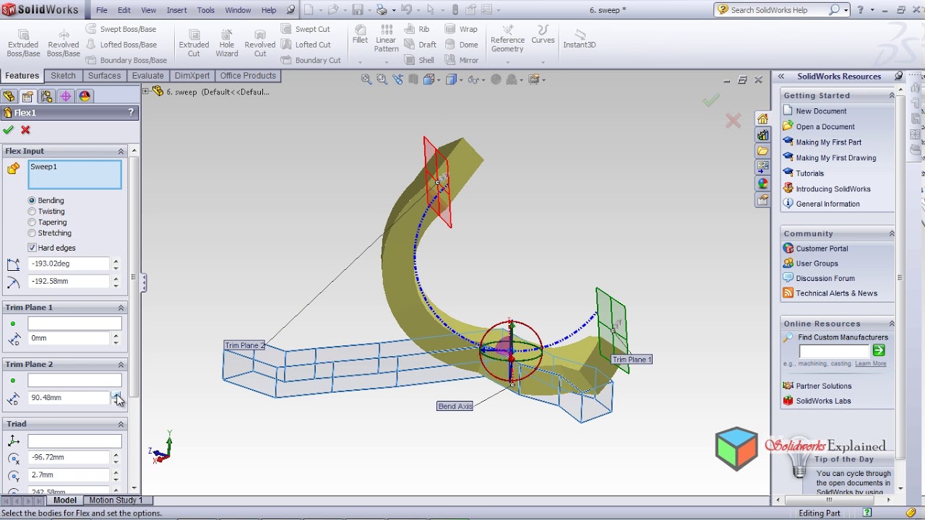Switch to the Sketch tab
This screenshot has height=520, width=925.
coord(63,76)
